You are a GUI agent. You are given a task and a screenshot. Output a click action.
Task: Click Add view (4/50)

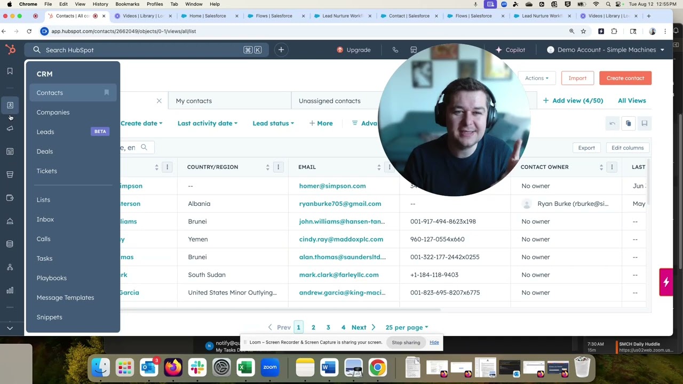573,100
